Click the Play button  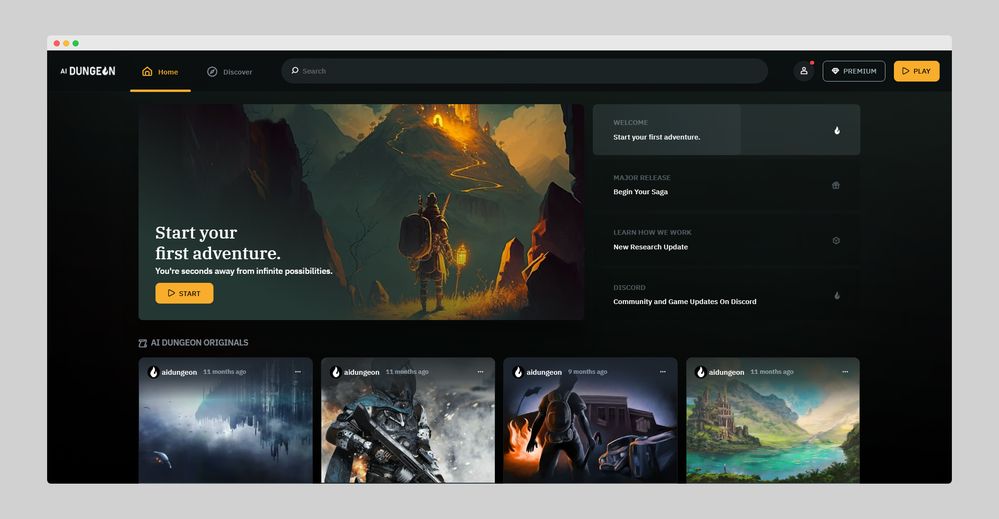pyautogui.click(x=917, y=71)
